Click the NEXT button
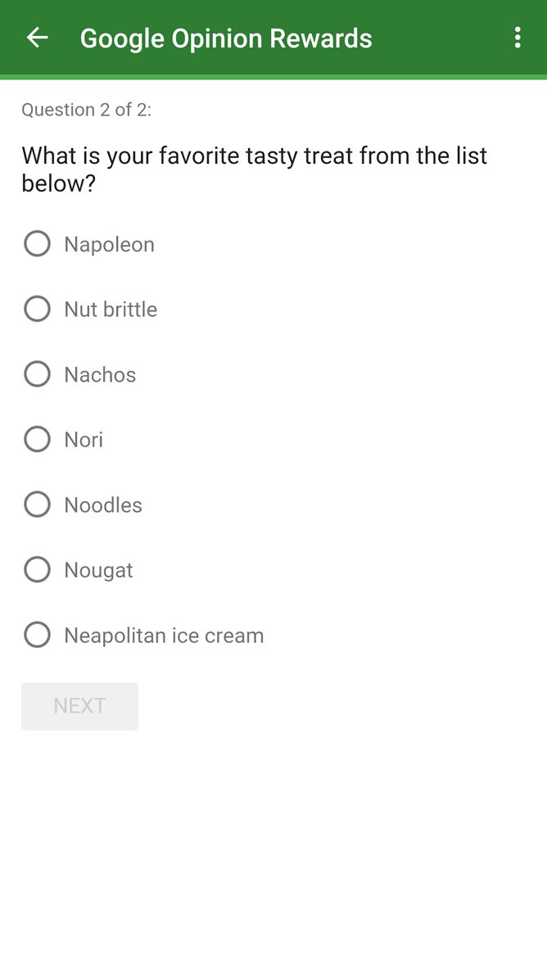The width and height of the screenshot is (547, 973). pos(80,706)
